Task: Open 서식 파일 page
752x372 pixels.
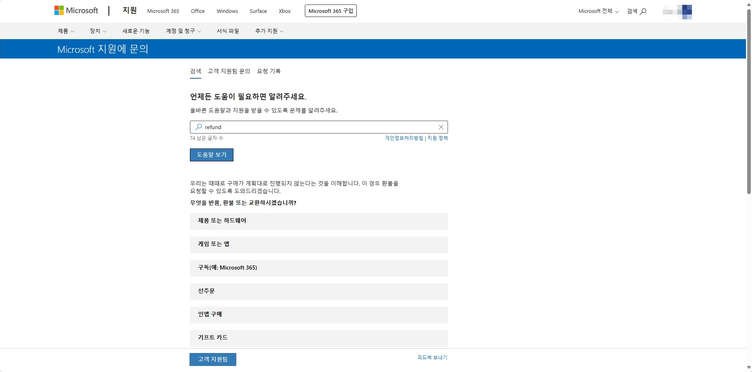Action: click(228, 31)
